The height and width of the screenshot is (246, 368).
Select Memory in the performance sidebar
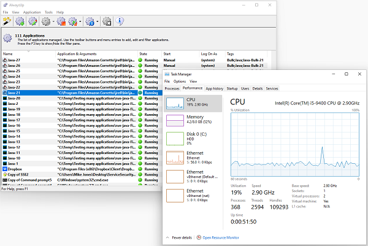(x=194, y=118)
